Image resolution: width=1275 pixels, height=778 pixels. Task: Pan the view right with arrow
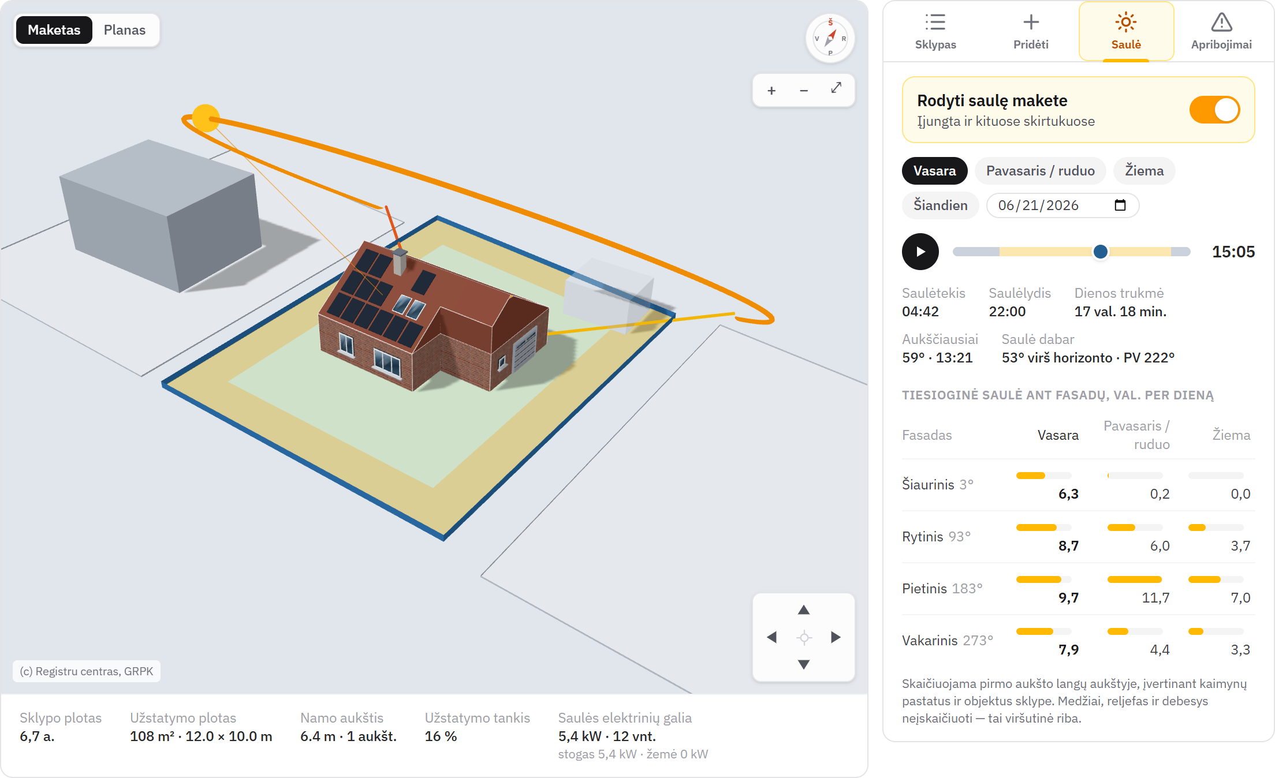(836, 637)
